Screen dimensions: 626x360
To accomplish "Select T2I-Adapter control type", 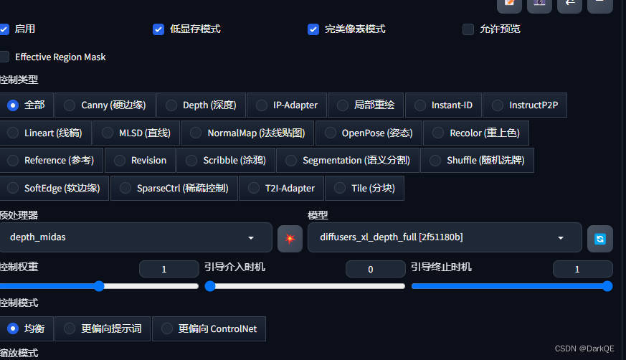I will 282,188.
